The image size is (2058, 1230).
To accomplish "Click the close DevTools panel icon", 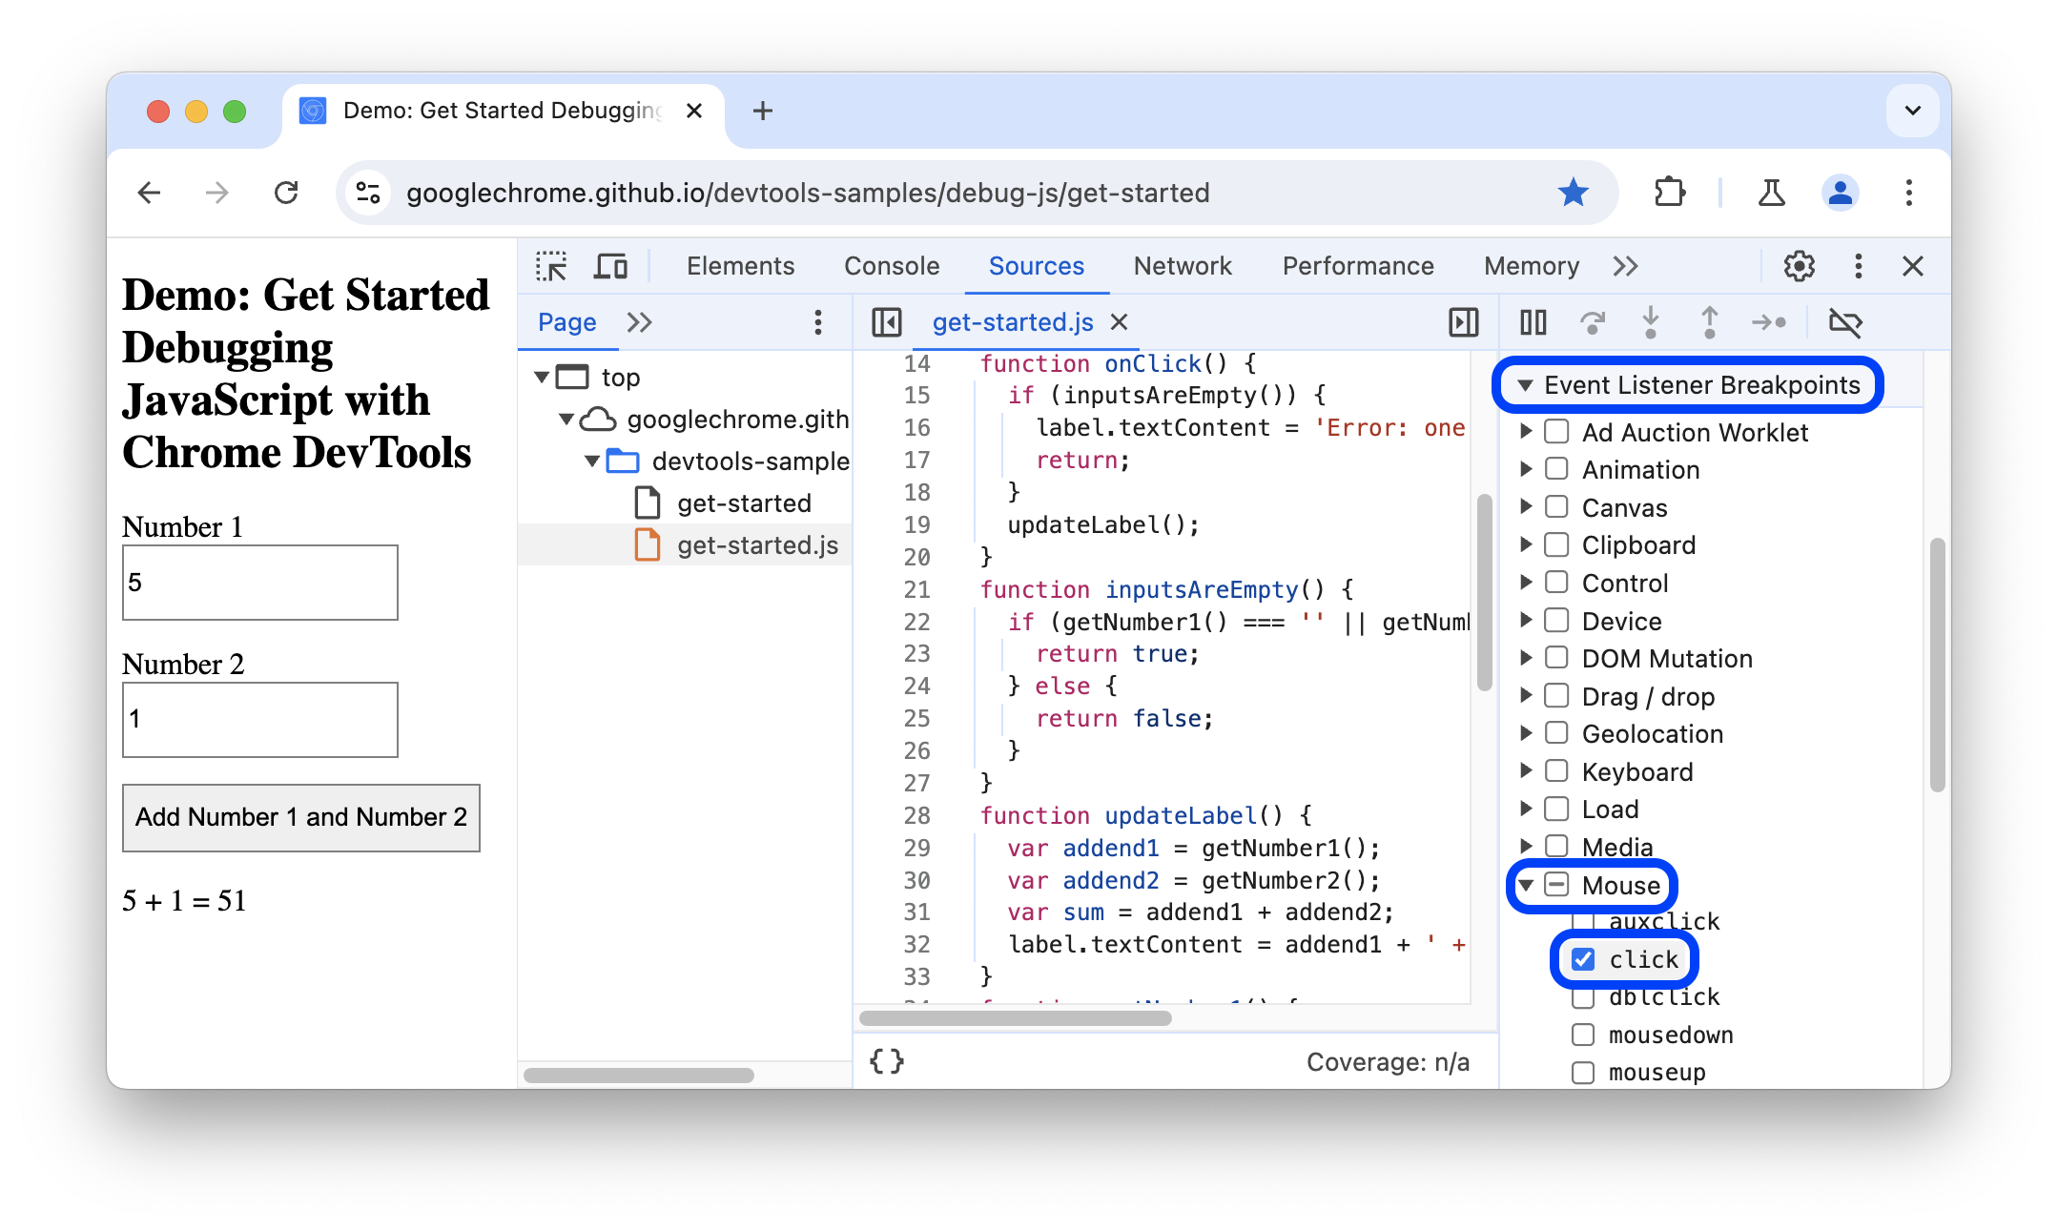I will 1913,265.
